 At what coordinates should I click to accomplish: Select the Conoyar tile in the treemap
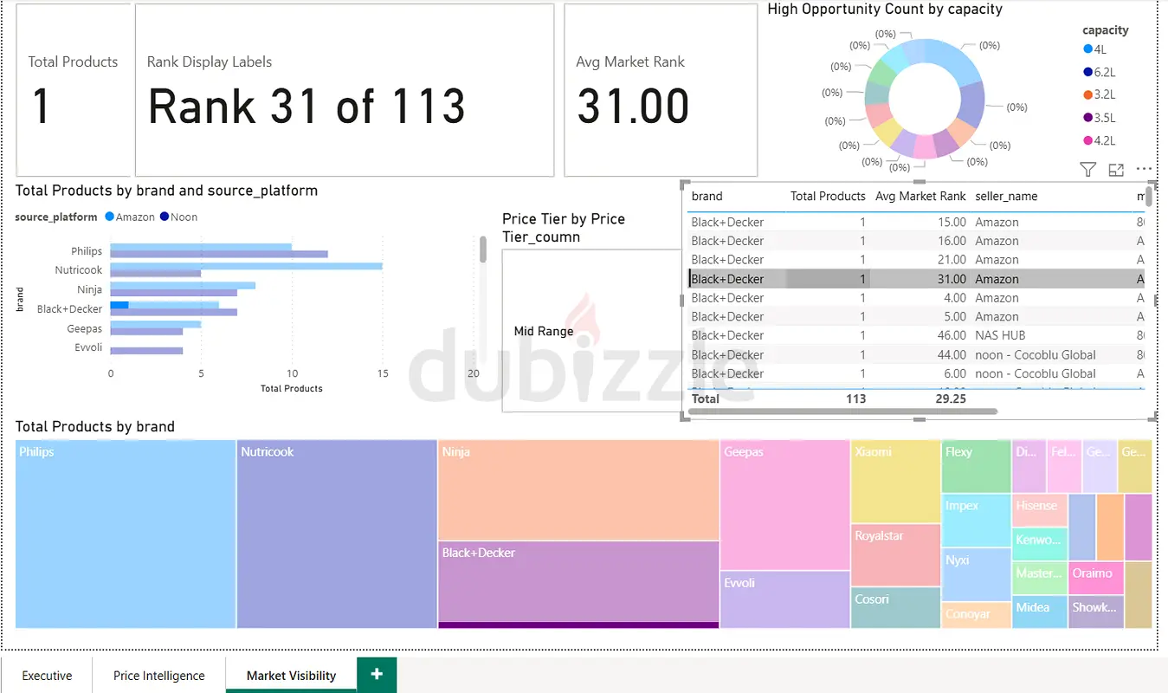pos(976,615)
